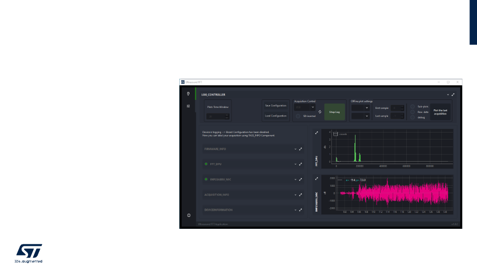Image resolution: width=477 pixels, height=268 pixels.
Task: Enlarge the FFT_DPU plot
Action: tap(316, 133)
